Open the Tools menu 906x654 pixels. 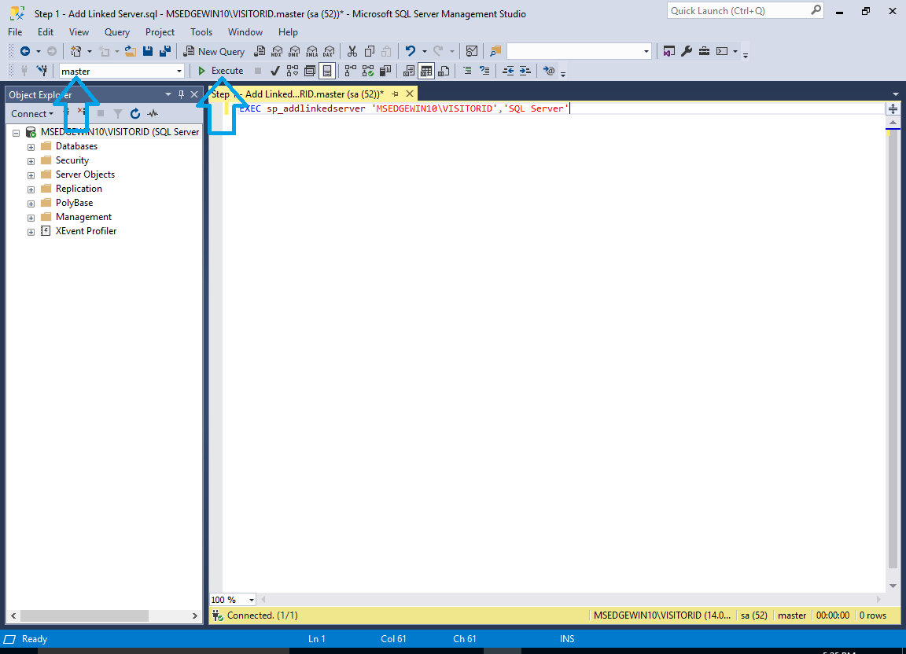tap(201, 32)
